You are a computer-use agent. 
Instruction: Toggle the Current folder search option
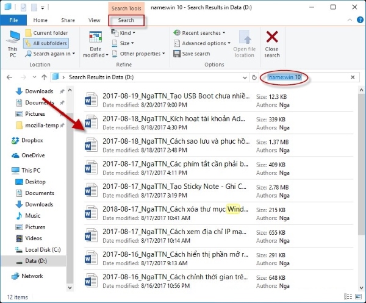coord(46,33)
